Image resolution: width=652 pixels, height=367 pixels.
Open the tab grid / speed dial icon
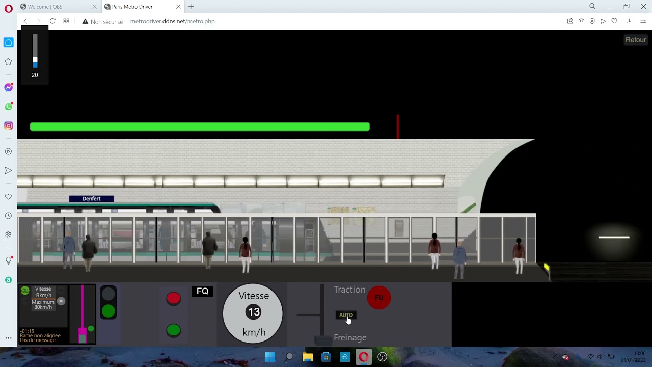tap(66, 21)
